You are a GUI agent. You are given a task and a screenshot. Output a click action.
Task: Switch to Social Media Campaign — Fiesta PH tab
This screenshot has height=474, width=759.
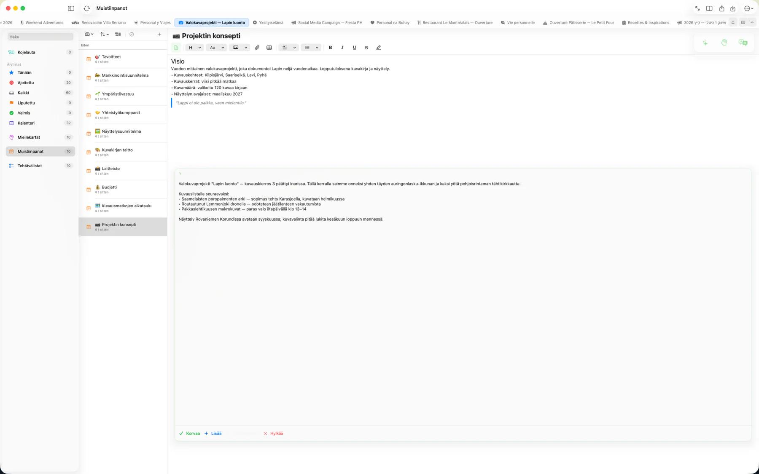point(327,23)
